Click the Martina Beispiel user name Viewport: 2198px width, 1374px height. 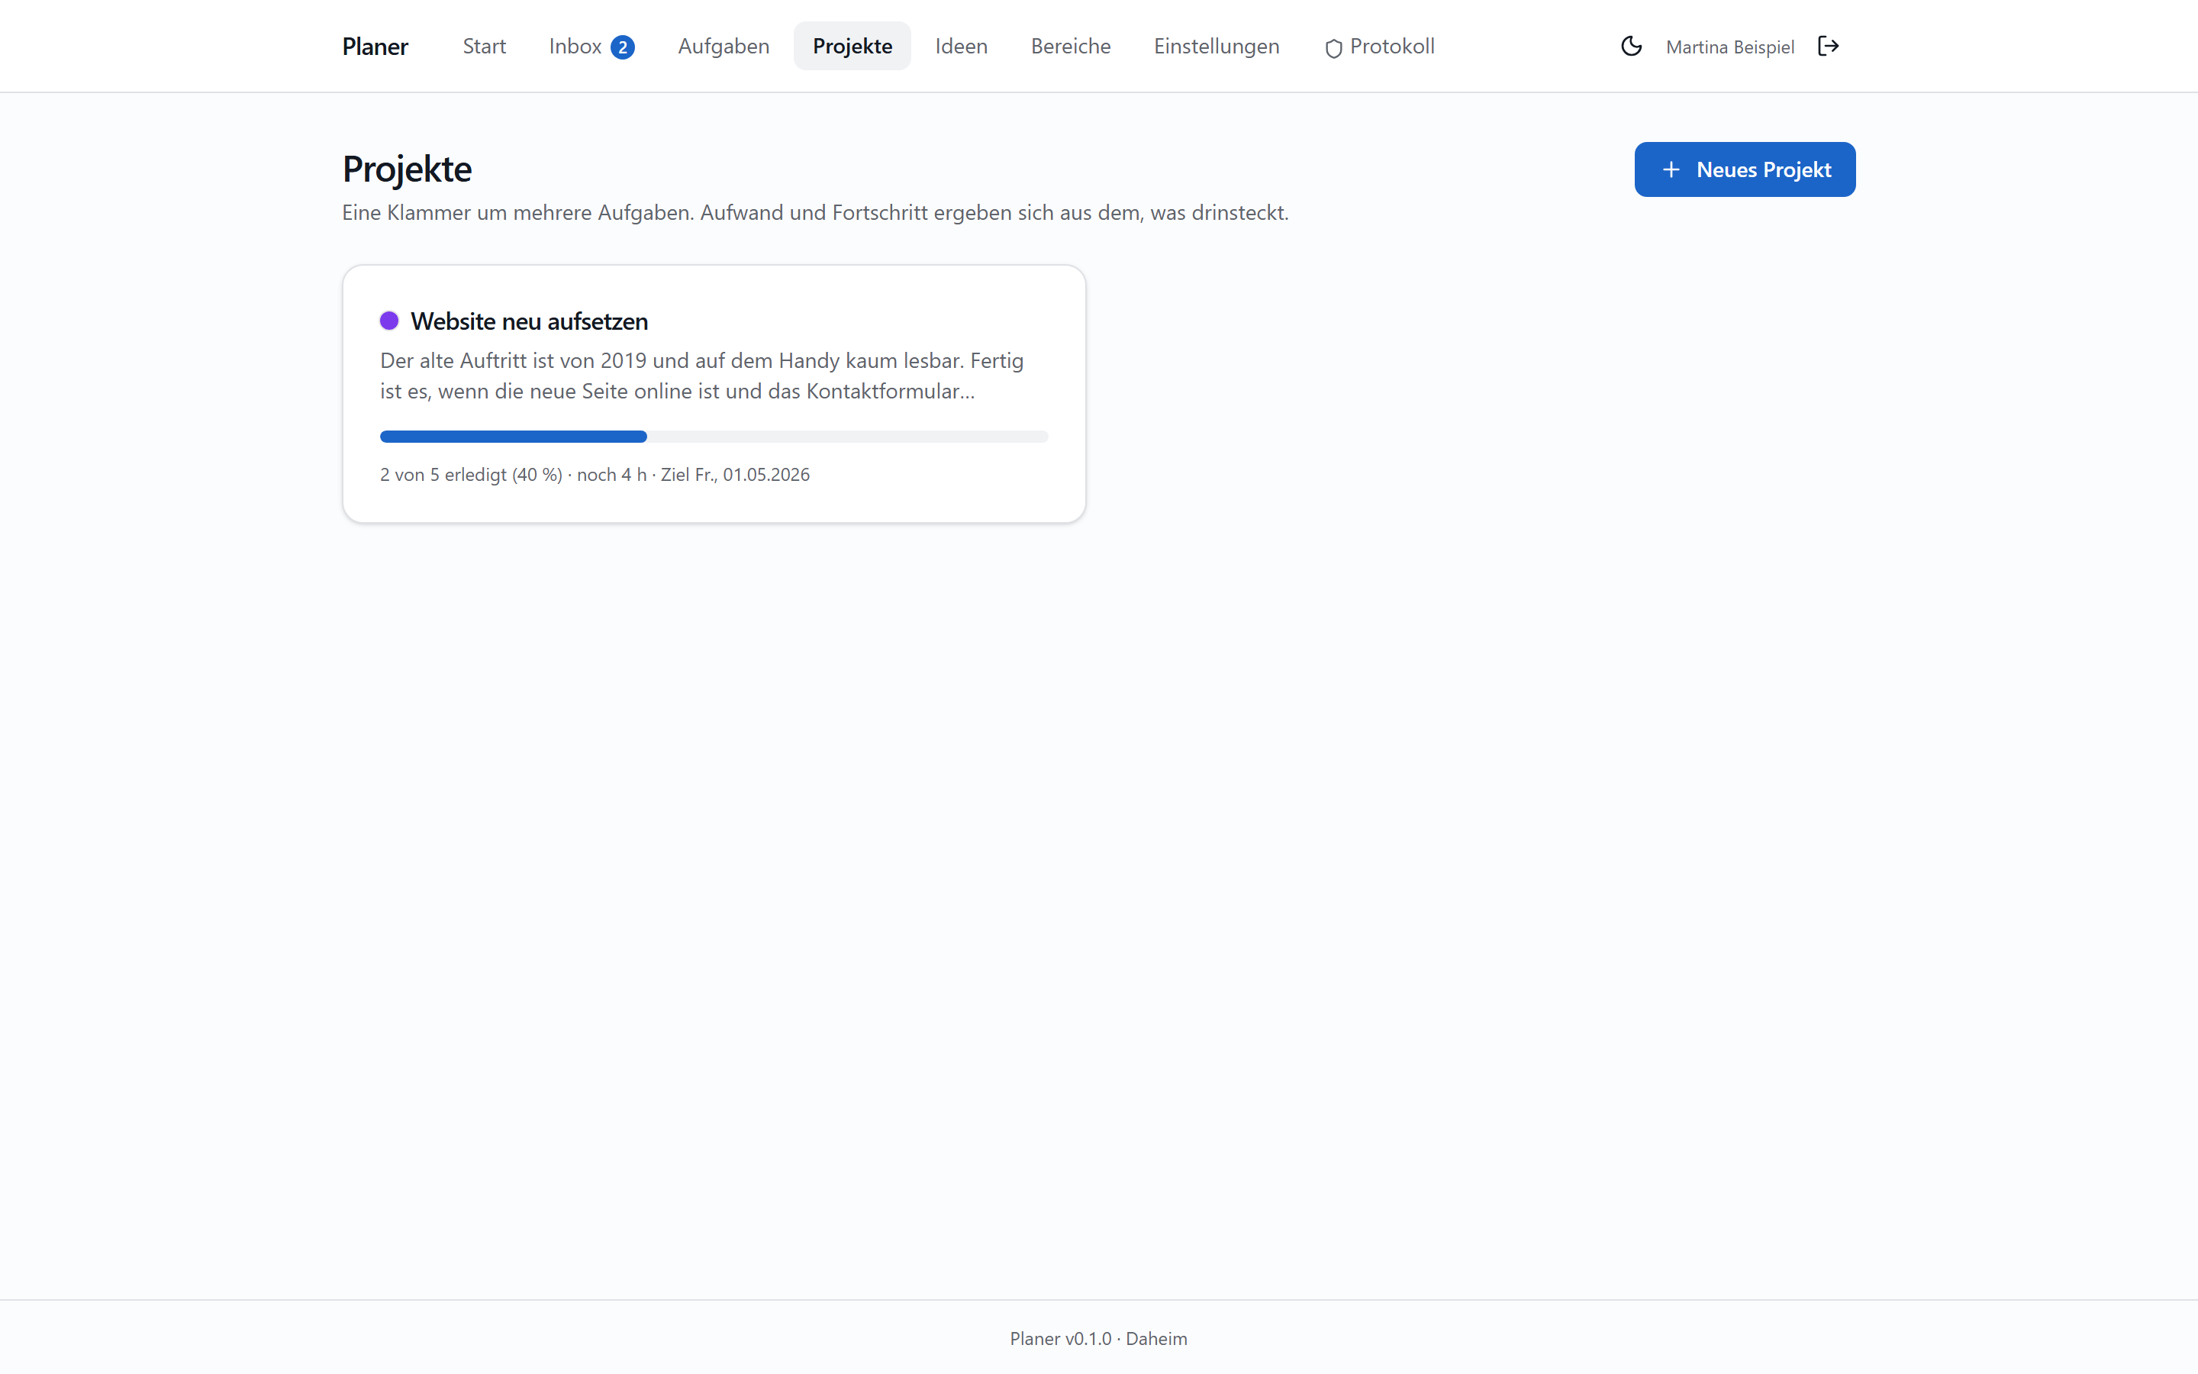(1730, 47)
